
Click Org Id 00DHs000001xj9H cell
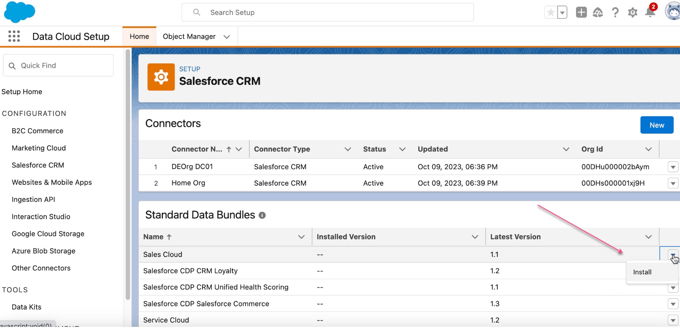(613, 183)
